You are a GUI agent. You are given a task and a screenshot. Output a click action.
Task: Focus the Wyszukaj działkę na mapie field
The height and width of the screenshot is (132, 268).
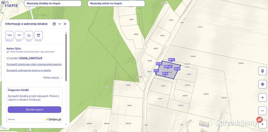point(53,3)
